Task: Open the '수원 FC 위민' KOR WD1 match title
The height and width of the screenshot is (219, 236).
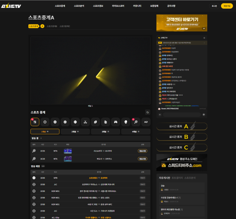Action: [x=100, y=204]
